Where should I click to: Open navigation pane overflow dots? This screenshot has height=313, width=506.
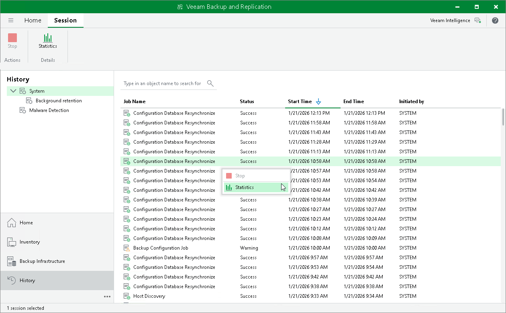pos(107,297)
